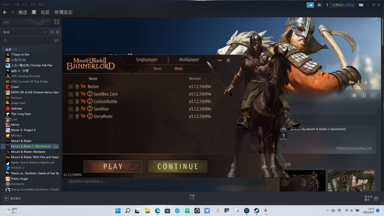
Task: Select ARK: Survival Evolved in library
Action: click(x=25, y=76)
